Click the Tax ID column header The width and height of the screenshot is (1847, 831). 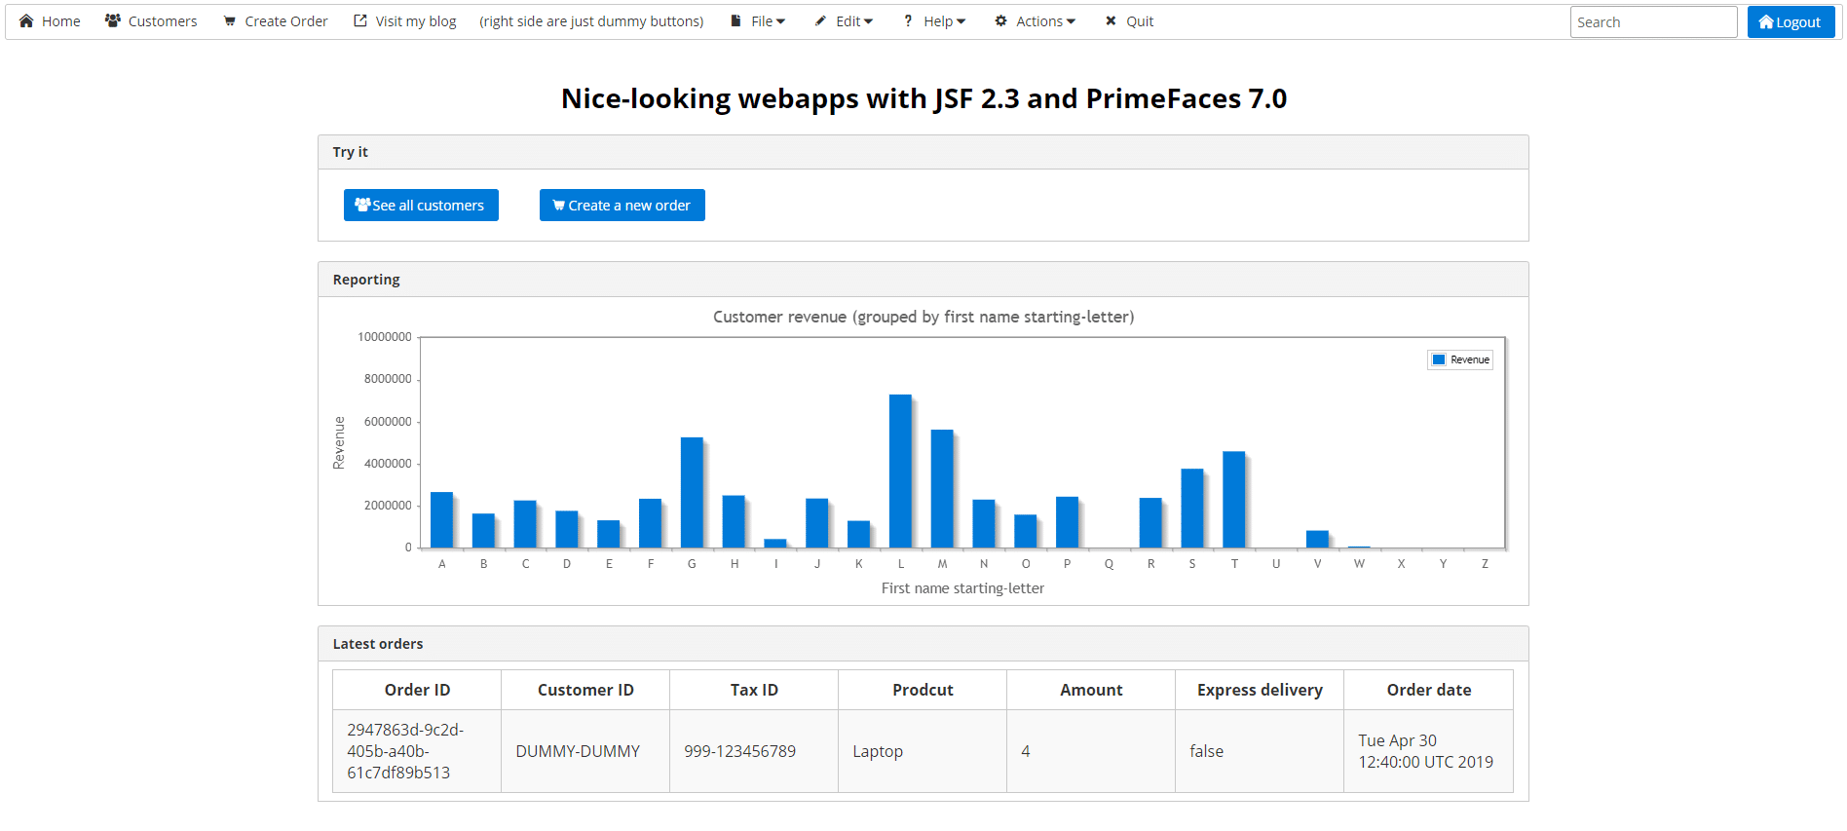(754, 690)
